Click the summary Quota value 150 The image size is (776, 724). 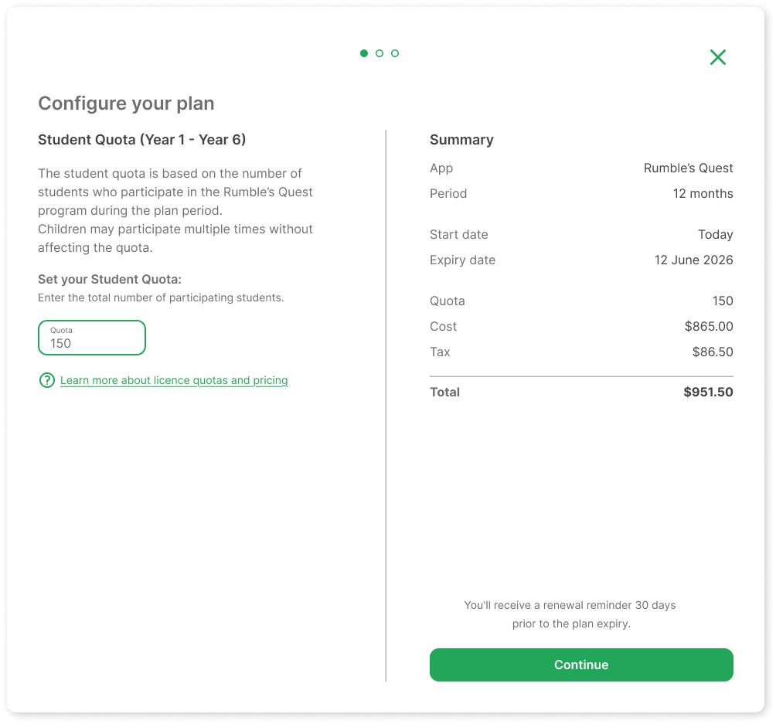coord(723,301)
